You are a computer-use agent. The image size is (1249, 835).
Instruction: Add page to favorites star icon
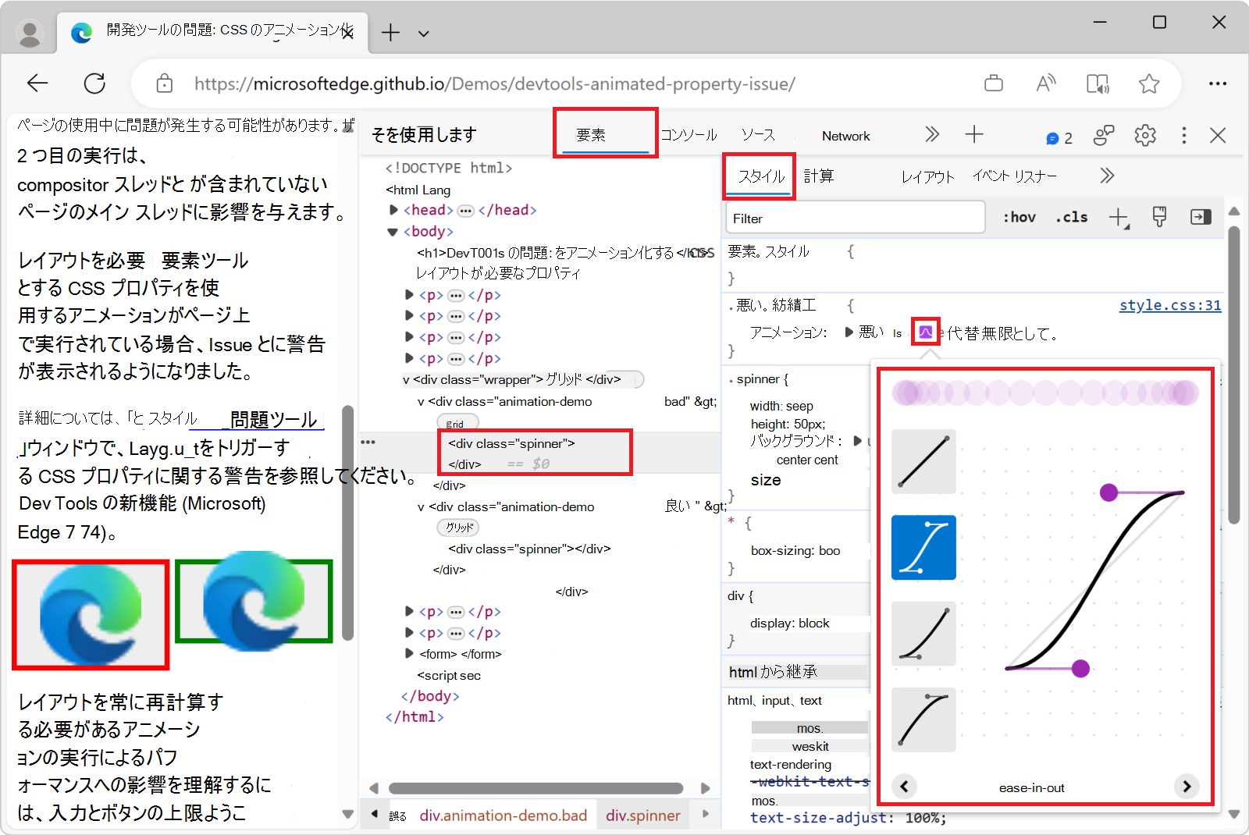(x=1148, y=83)
